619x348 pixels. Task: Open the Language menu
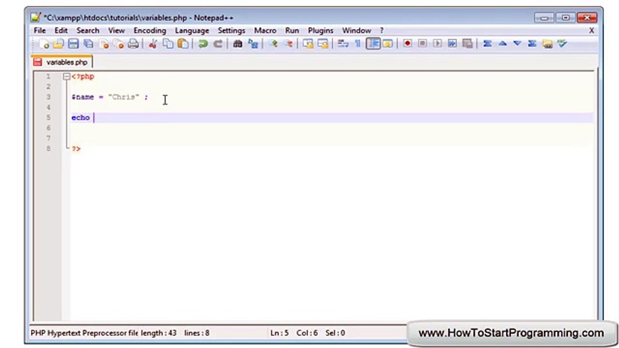(x=192, y=30)
